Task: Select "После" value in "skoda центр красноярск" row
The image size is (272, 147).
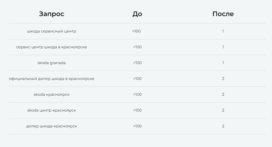Action: click(223, 110)
